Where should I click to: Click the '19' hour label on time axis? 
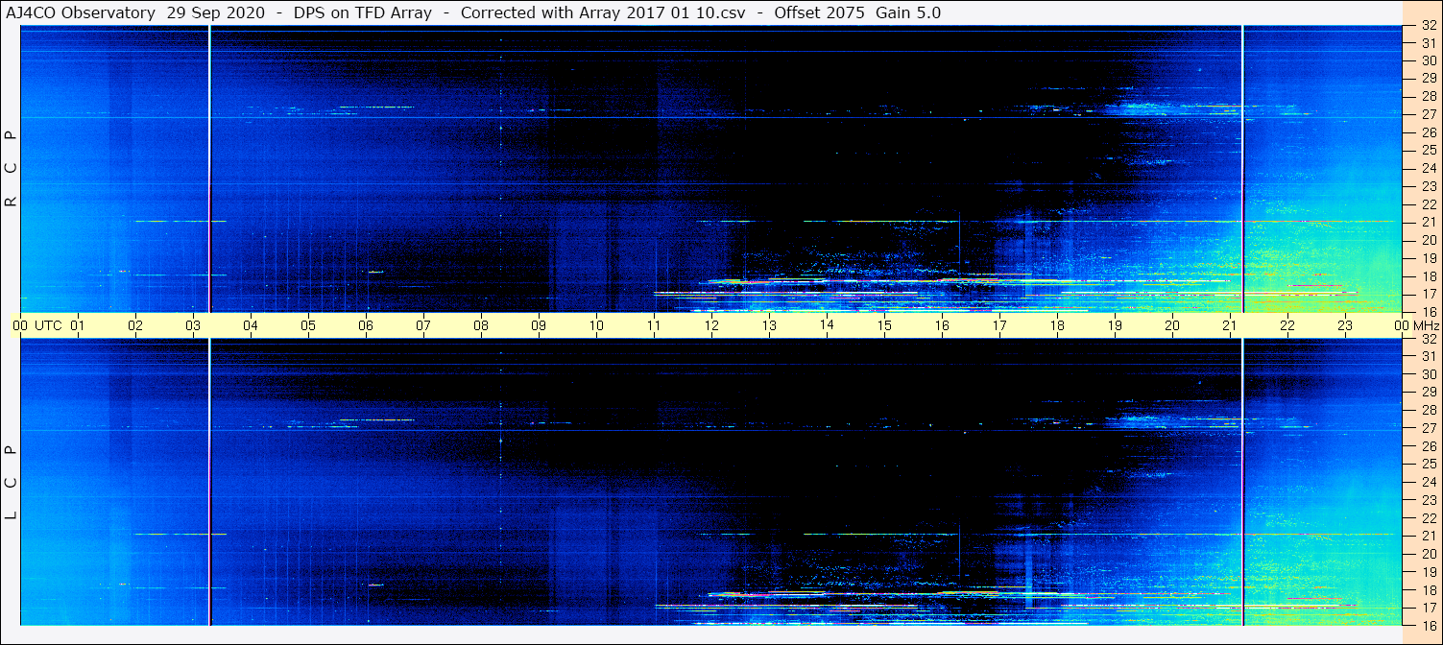click(x=1115, y=325)
